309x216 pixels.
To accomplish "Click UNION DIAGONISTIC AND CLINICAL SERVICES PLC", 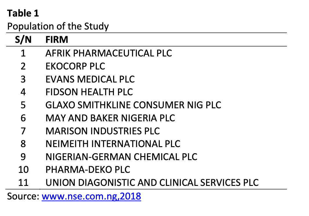I will (x=152, y=182).
